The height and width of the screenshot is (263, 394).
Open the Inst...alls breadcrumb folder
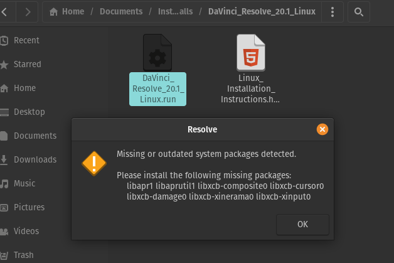click(176, 11)
